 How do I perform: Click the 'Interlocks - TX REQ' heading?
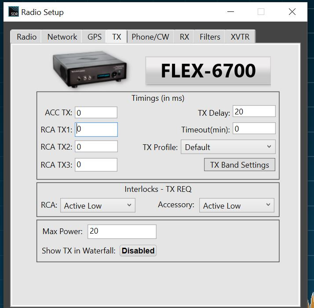(158, 189)
